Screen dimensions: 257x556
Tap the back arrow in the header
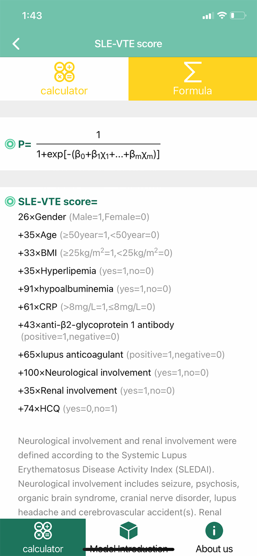(16, 43)
